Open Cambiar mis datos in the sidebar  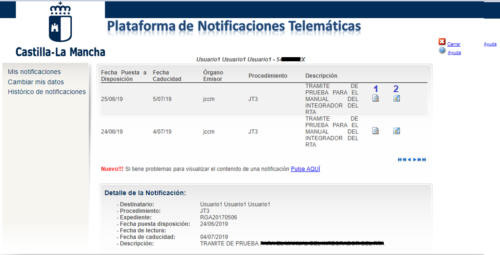coord(36,82)
